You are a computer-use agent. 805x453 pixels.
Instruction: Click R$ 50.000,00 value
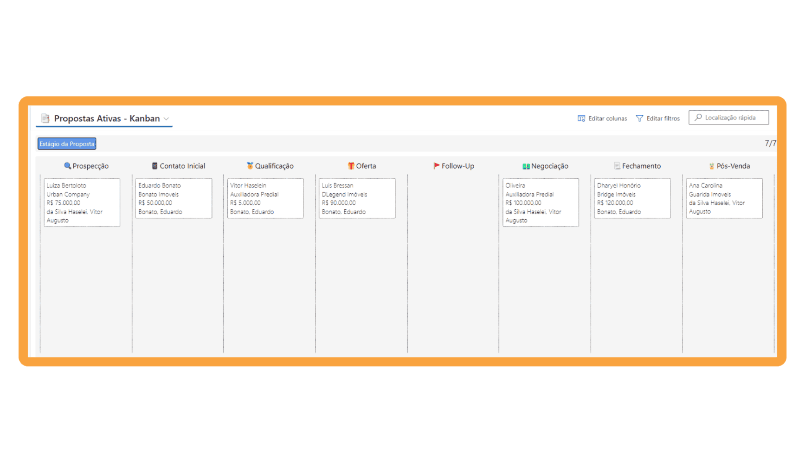(155, 203)
